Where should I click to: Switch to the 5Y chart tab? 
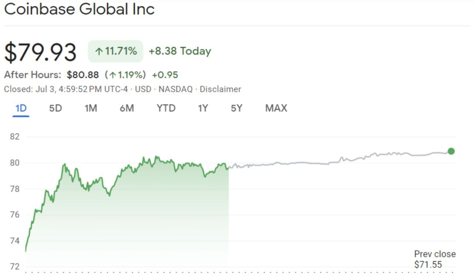tap(237, 108)
